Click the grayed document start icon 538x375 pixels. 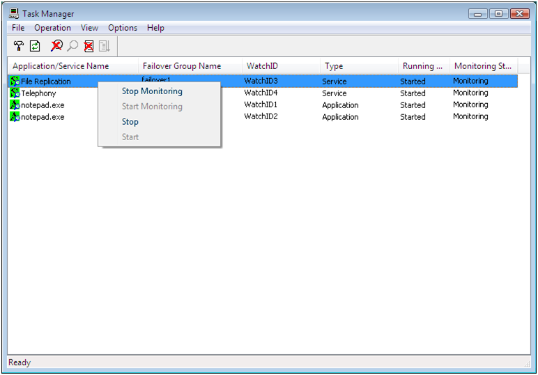tap(105, 46)
